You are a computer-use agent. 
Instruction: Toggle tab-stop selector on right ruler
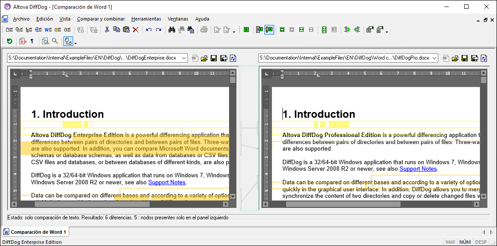(x=267, y=74)
